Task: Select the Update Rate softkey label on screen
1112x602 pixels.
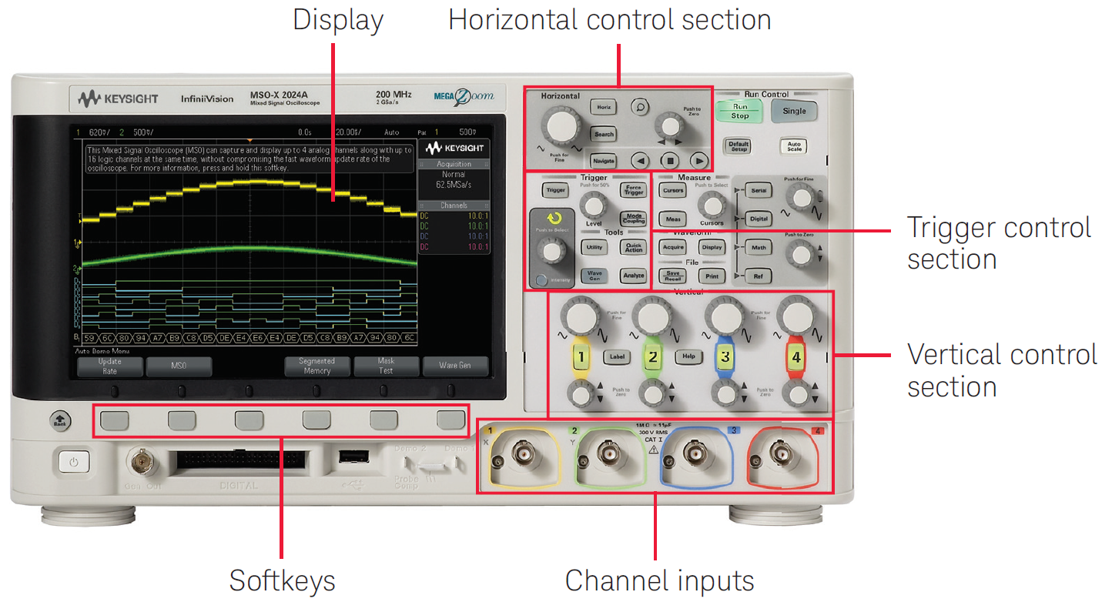Action: click(109, 366)
